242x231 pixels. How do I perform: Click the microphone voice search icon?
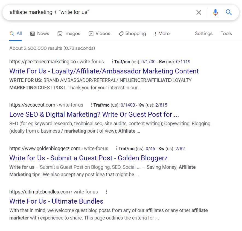215,12
